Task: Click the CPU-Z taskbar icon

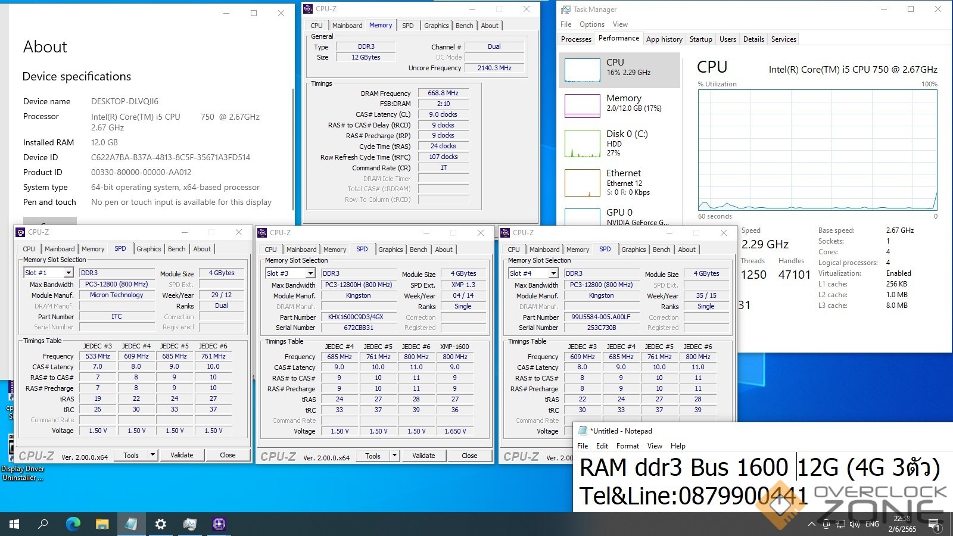Action: point(219,524)
